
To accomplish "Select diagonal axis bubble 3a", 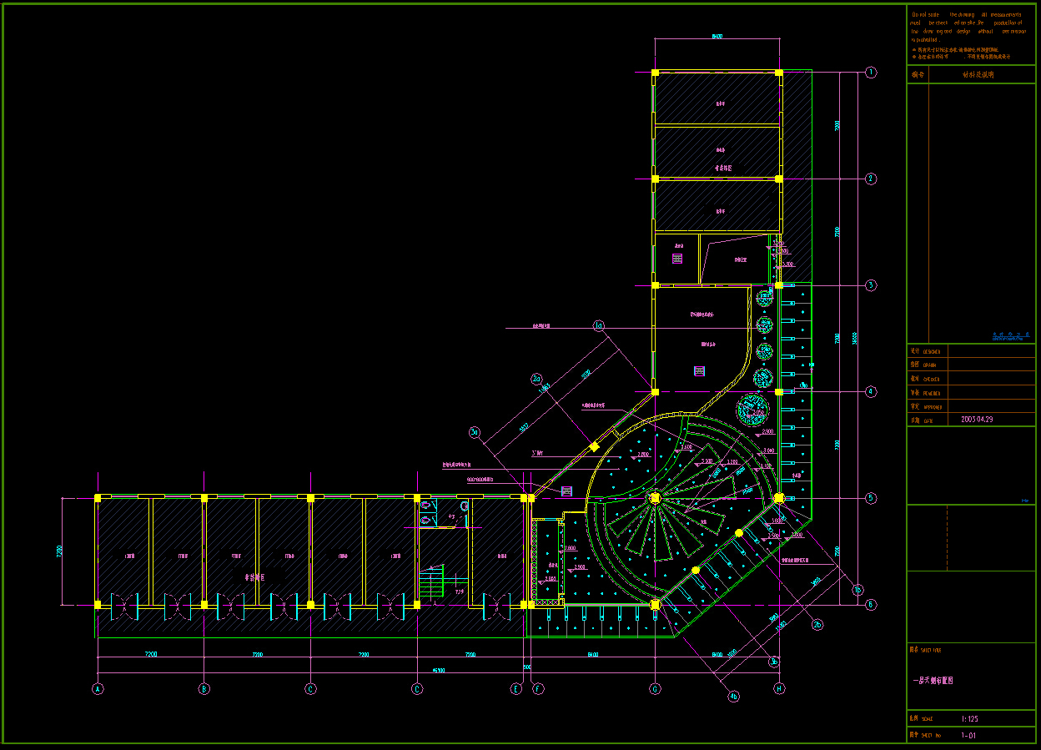I will [x=474, y=432].
